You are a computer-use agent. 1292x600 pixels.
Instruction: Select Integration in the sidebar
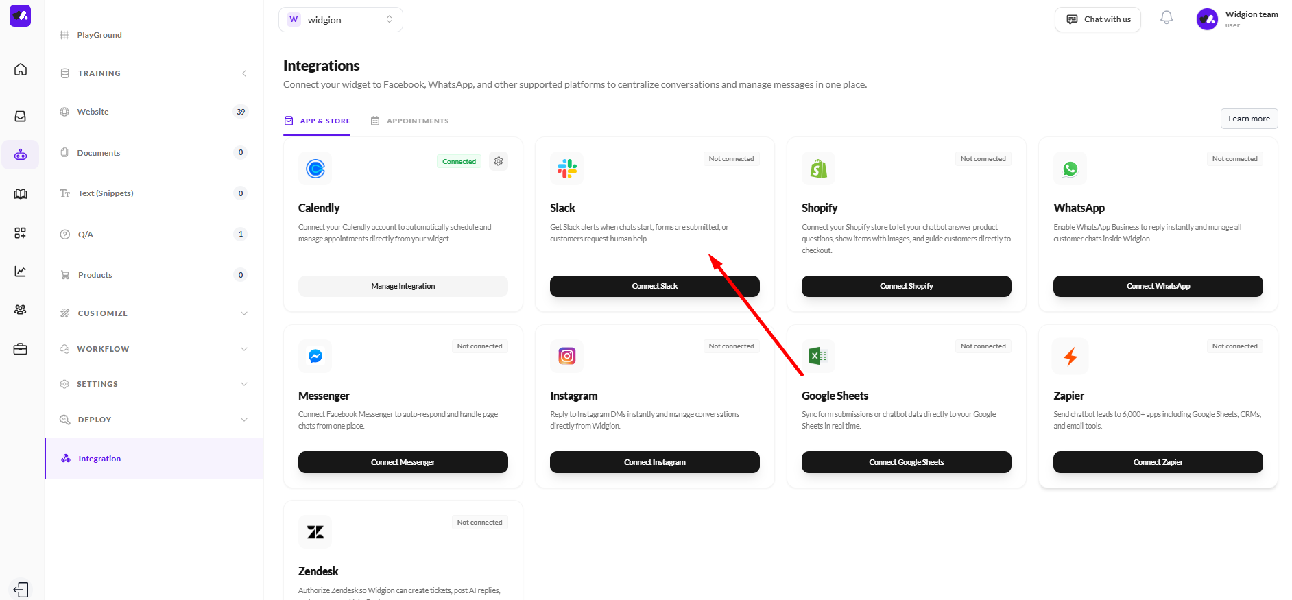tap(99, 459)
